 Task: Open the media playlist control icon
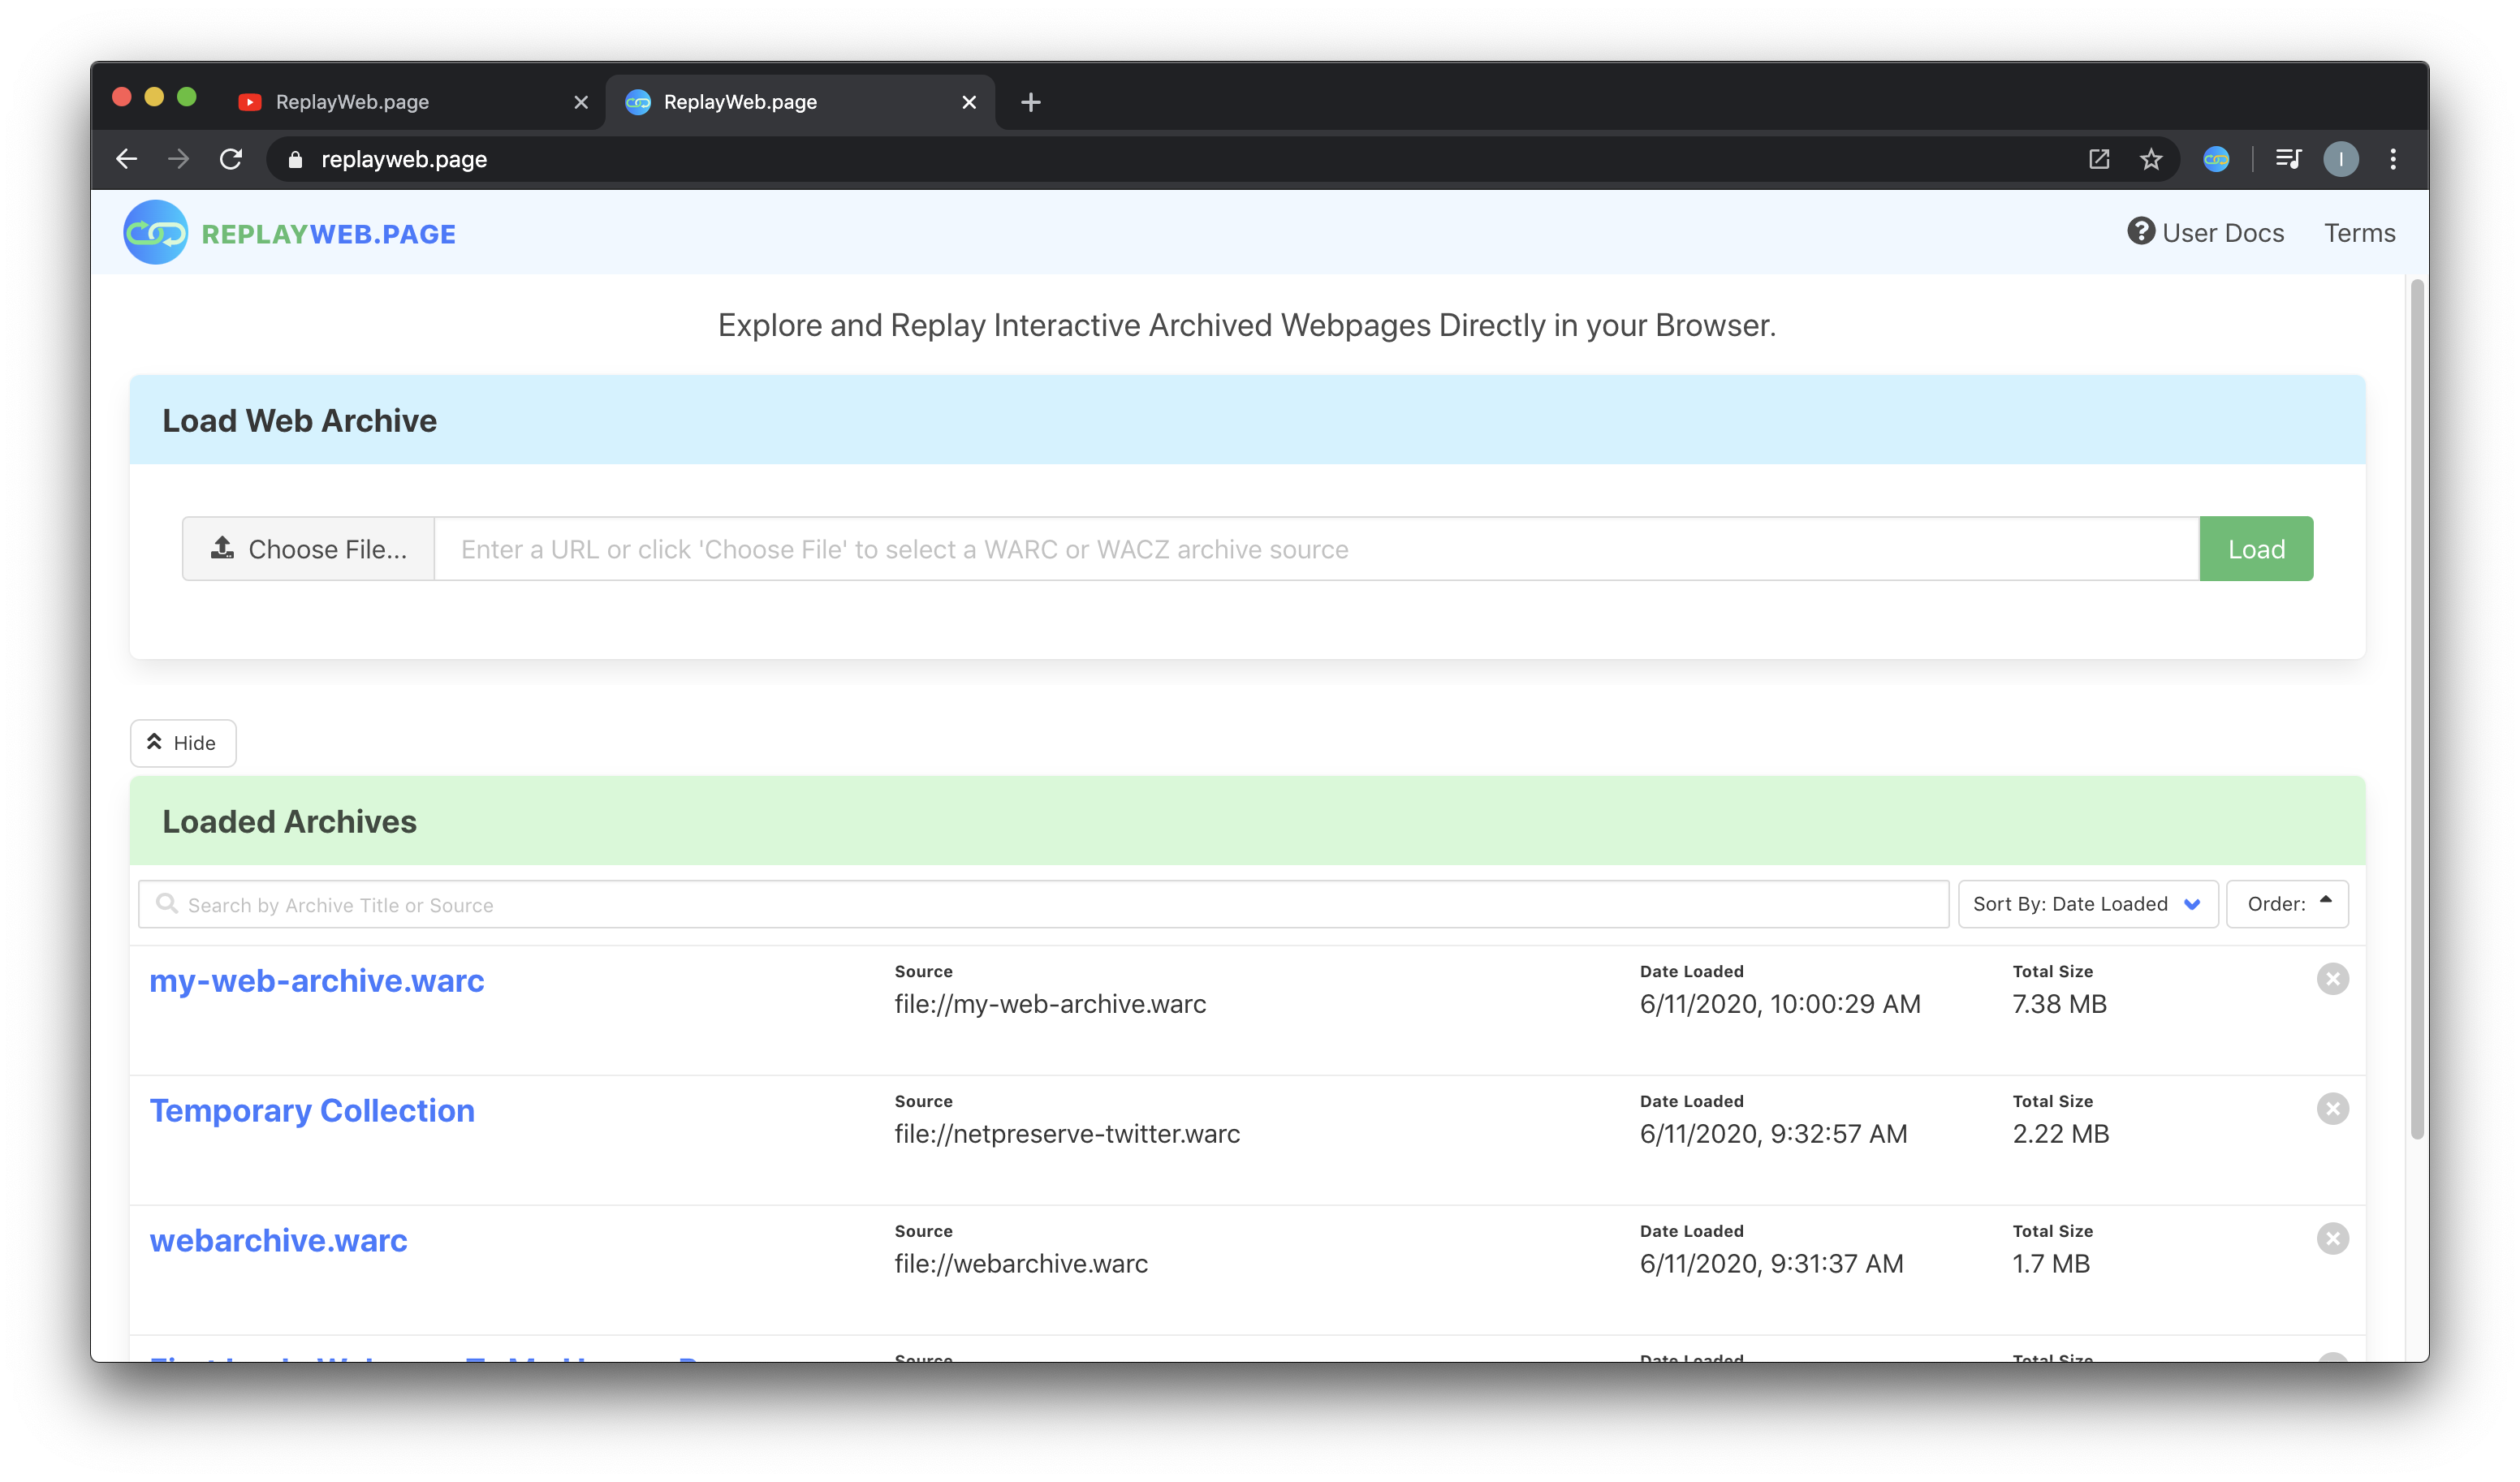click(x=2288, y=159)
